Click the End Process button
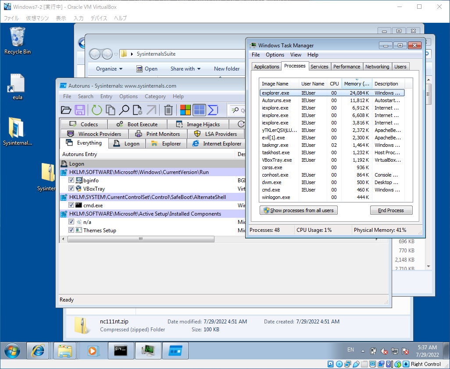Image resolution: width=450 pixels, height=369 pixels. tap(391, 210)
